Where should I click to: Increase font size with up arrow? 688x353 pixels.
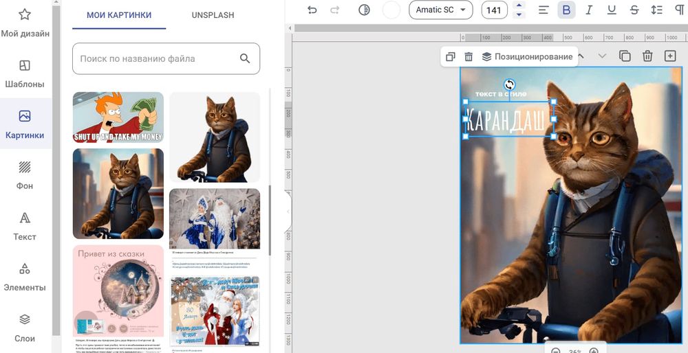coord(519,5)
